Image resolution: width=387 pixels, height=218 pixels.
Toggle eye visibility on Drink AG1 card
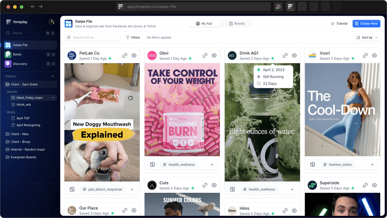point(294,56)
